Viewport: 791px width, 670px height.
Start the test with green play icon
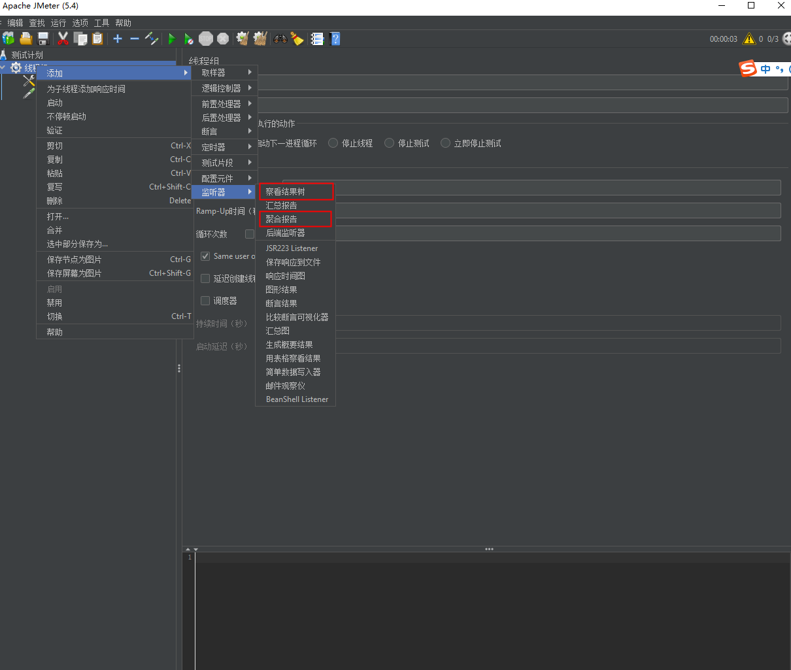coord(171,39)
